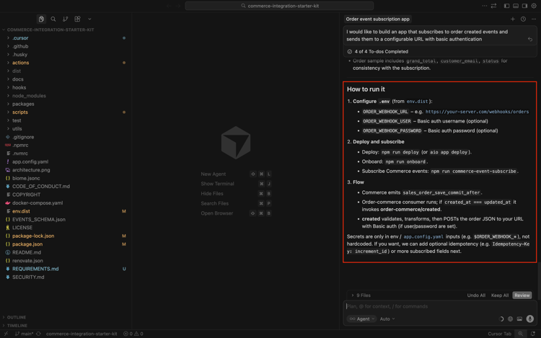Expand the sidebar views overflow chevron
This screenshot has width=541, height=338.
point(89,19)
